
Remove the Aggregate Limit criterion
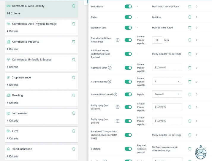(190, 68)
